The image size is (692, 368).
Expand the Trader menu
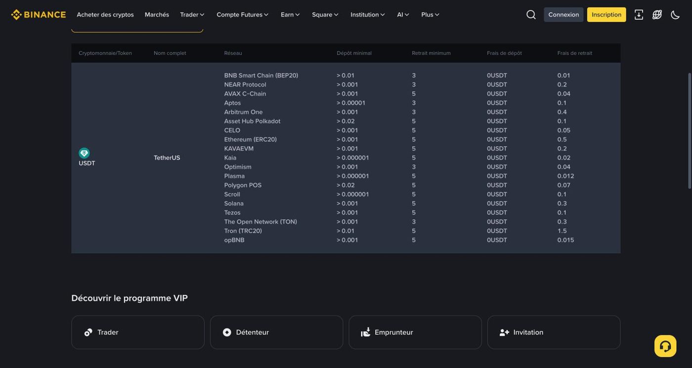click(192, 15)
